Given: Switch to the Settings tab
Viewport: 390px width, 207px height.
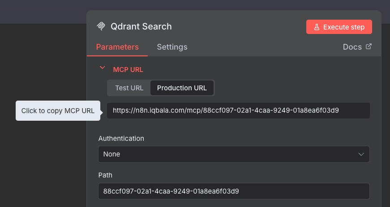Looking at the screenshot, I should tap(172, 47).
